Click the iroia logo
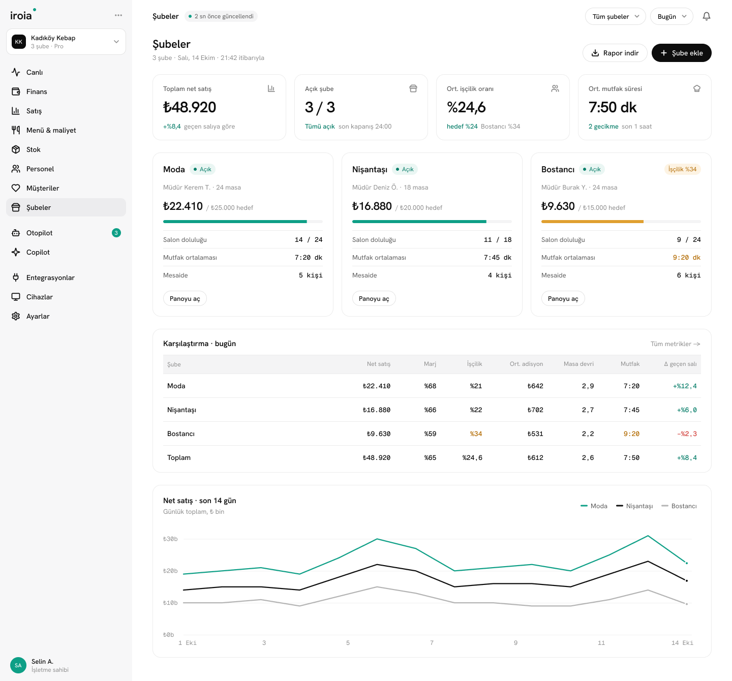This screenshot has height=681, width=732. 23,15
